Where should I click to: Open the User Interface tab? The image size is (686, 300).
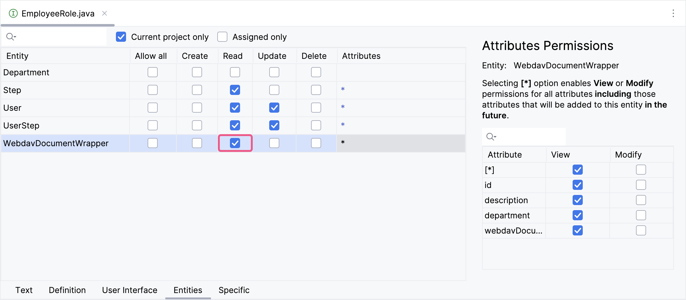tap(130, 290)
